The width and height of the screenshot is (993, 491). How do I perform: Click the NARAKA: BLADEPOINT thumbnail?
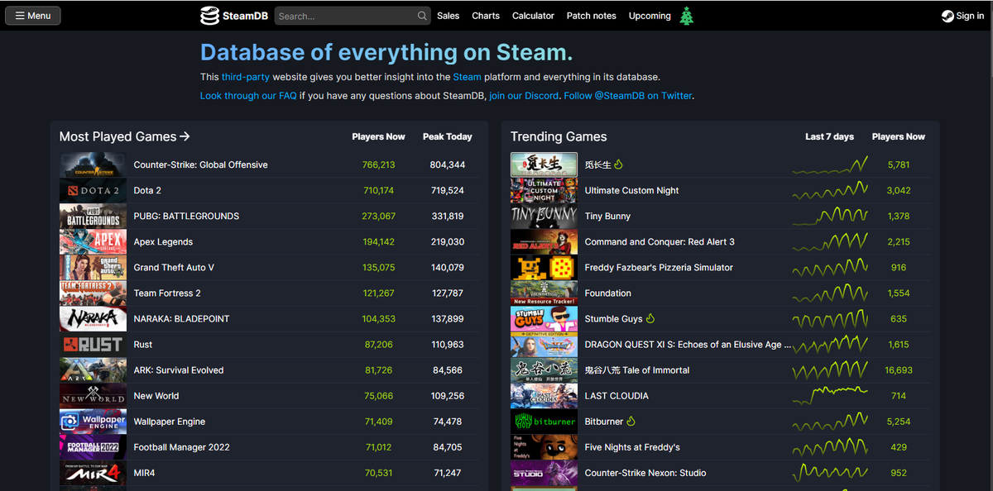(x=93, y=318)
